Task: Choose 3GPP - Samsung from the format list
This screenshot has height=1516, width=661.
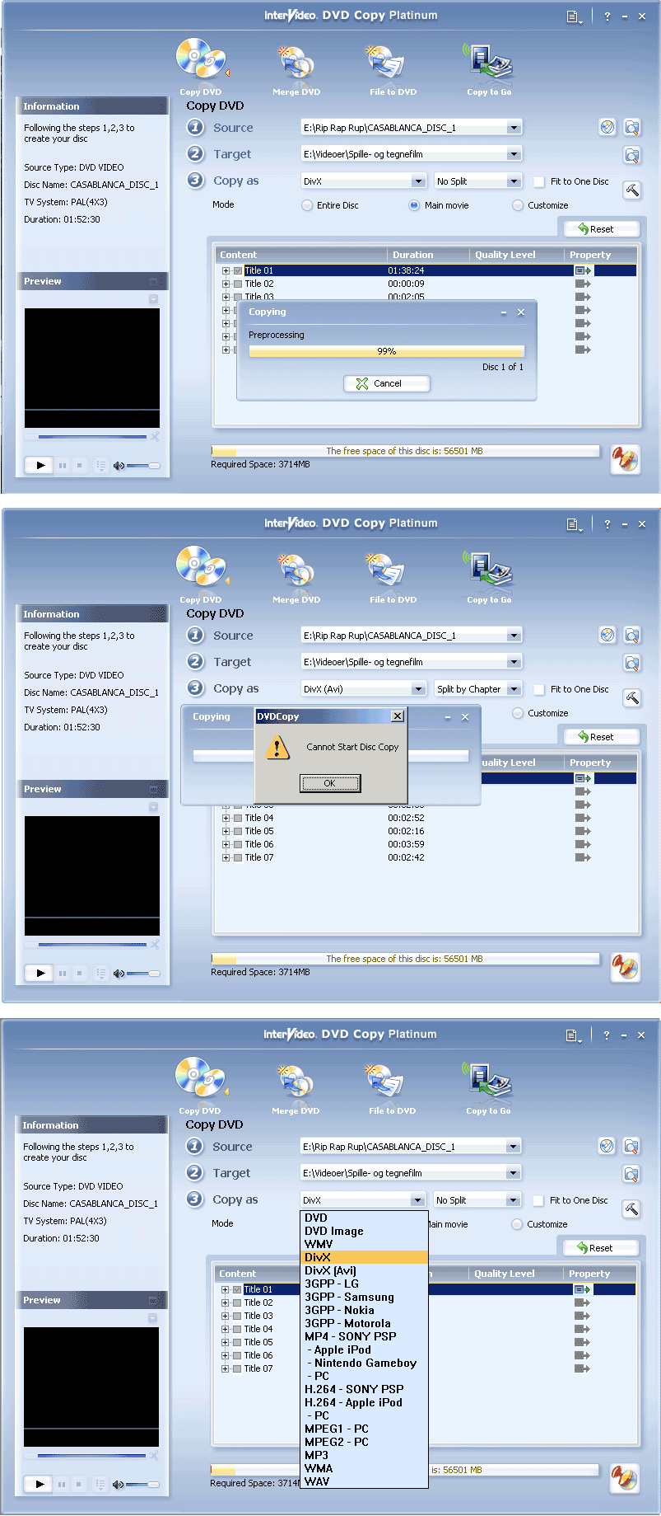Action: 365,1297
